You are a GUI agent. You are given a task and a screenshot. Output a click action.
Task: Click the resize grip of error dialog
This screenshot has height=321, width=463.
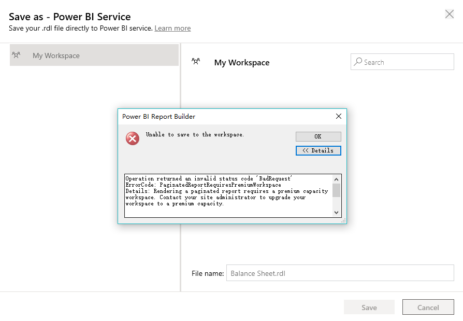(x=344, y=221)
